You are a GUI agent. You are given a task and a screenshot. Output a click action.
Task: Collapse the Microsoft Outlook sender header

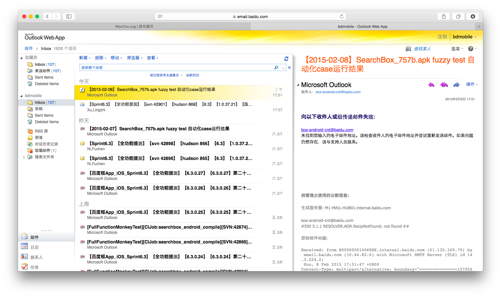[x=298, y=85]
